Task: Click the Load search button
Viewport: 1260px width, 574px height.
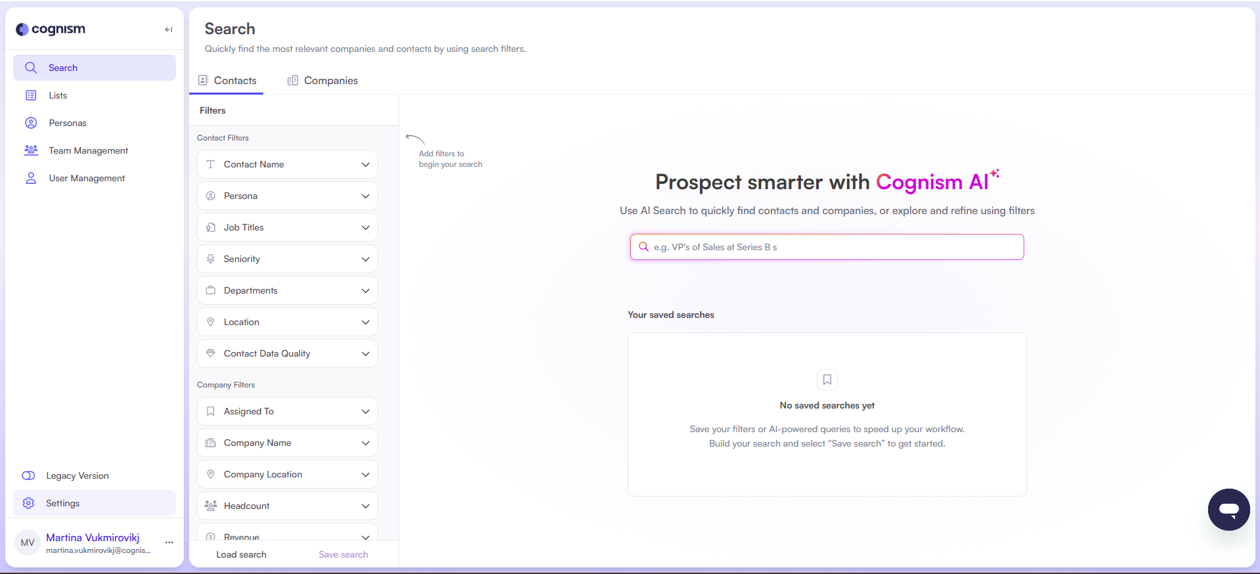Action: click(x=242, y=555)
